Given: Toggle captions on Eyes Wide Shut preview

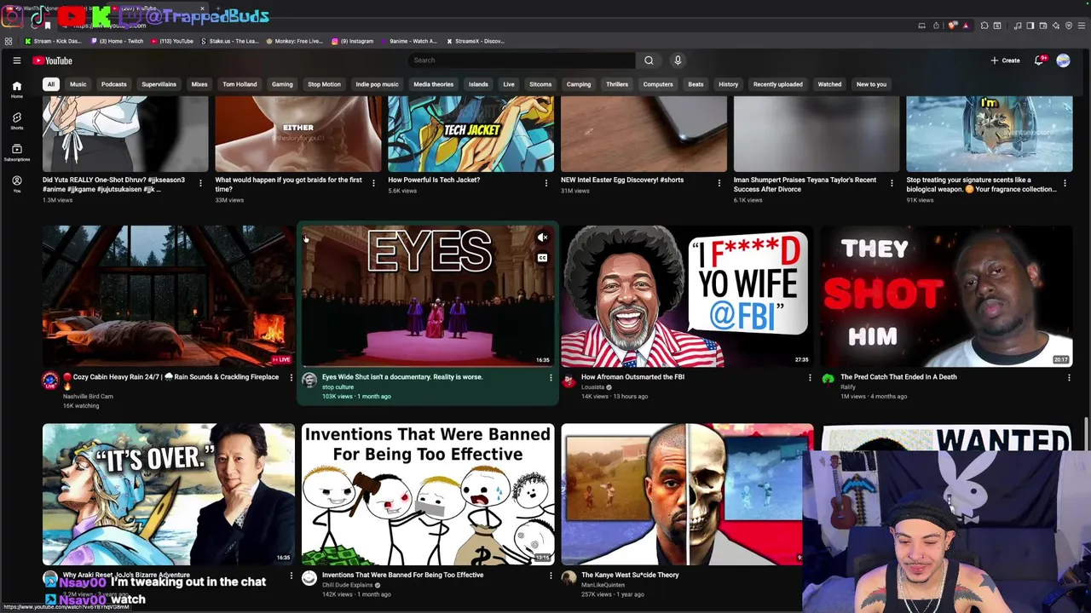Looking at the screenshot, I should pos(542,258).
